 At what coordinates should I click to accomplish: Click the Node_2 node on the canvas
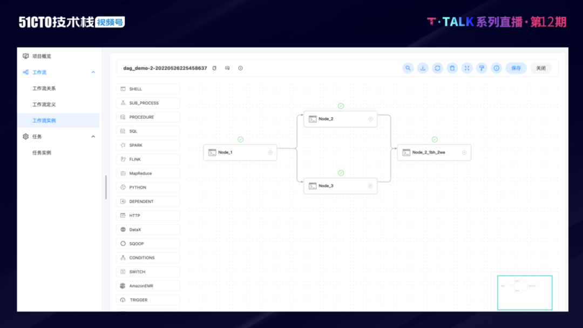pos(340,119)
